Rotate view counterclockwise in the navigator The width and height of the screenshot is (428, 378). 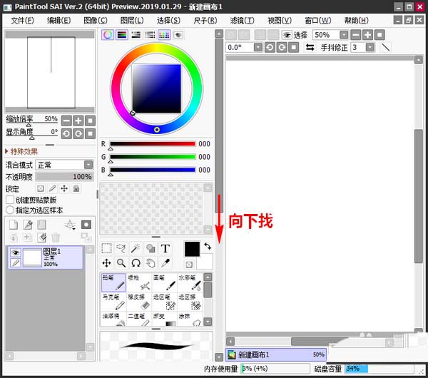[x=66, y=134]
